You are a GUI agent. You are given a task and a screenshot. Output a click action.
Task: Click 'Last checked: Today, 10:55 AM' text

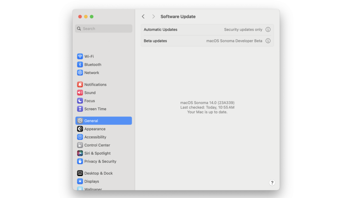click(x=207, y=107)
